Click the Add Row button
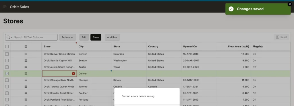 pos(112,37)
